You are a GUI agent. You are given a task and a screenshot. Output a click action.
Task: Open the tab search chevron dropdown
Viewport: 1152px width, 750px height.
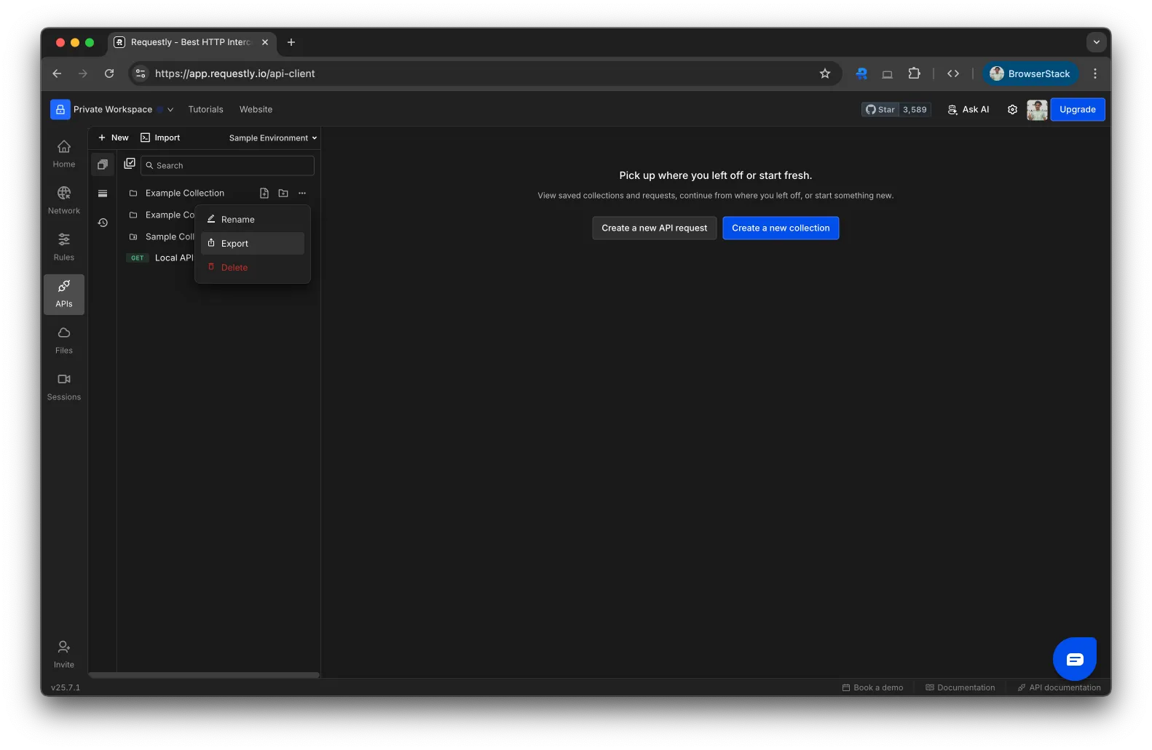tap(1096, 42)
